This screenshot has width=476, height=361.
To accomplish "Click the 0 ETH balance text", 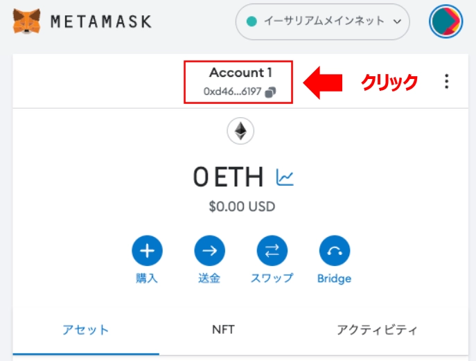I will pos(228,177).
